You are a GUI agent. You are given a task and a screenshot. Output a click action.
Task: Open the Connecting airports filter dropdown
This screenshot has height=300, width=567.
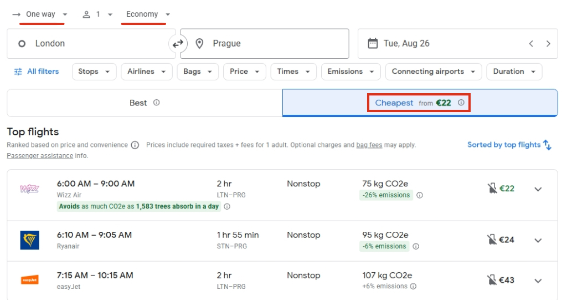click(434, 72)
